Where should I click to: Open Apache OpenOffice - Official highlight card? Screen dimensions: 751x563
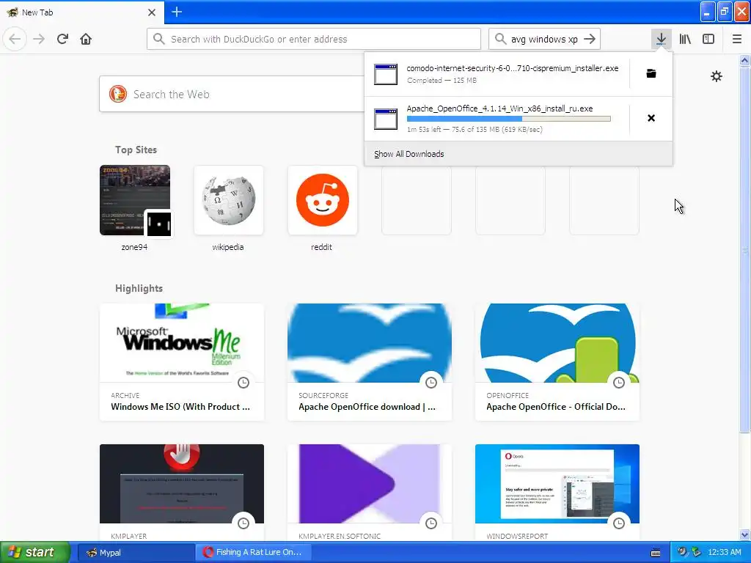557,362
